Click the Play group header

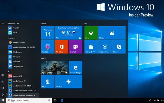coord(86,23)
